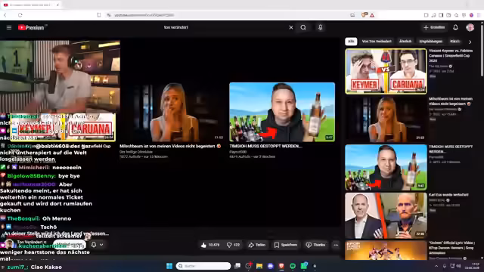This screenshot has height=272, width=484.
Task: Clear the search field with X
Action: coord(290,27)
